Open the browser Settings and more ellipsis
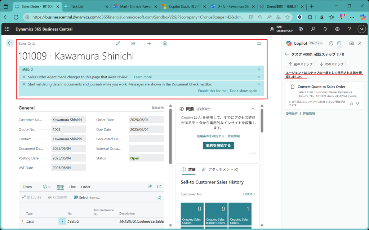 pos(352,17)
